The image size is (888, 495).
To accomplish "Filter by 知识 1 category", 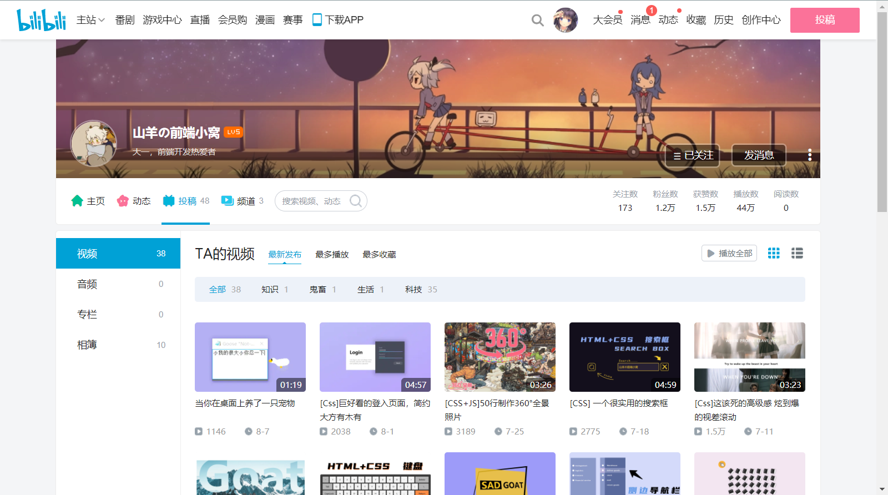I will coord(275,289).
